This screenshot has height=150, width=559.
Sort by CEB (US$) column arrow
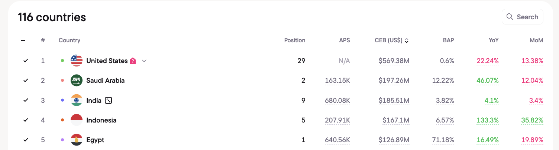pos(407,40)
